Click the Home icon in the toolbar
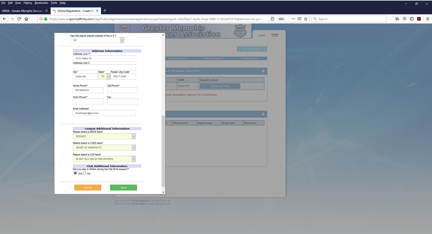 tap(26, 19)
